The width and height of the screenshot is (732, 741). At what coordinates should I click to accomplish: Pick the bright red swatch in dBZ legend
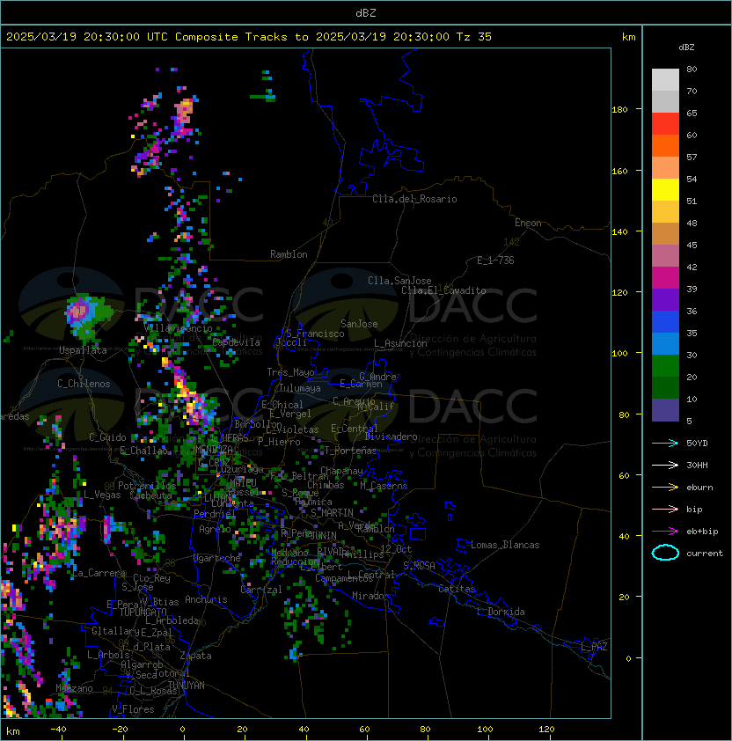click(665, 124)
